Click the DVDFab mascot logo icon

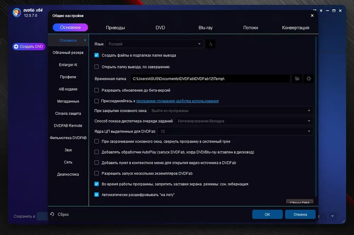(17, 12)
